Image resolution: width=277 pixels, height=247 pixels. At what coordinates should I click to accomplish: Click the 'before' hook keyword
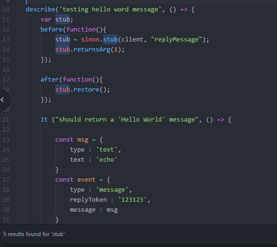(52, 29)
